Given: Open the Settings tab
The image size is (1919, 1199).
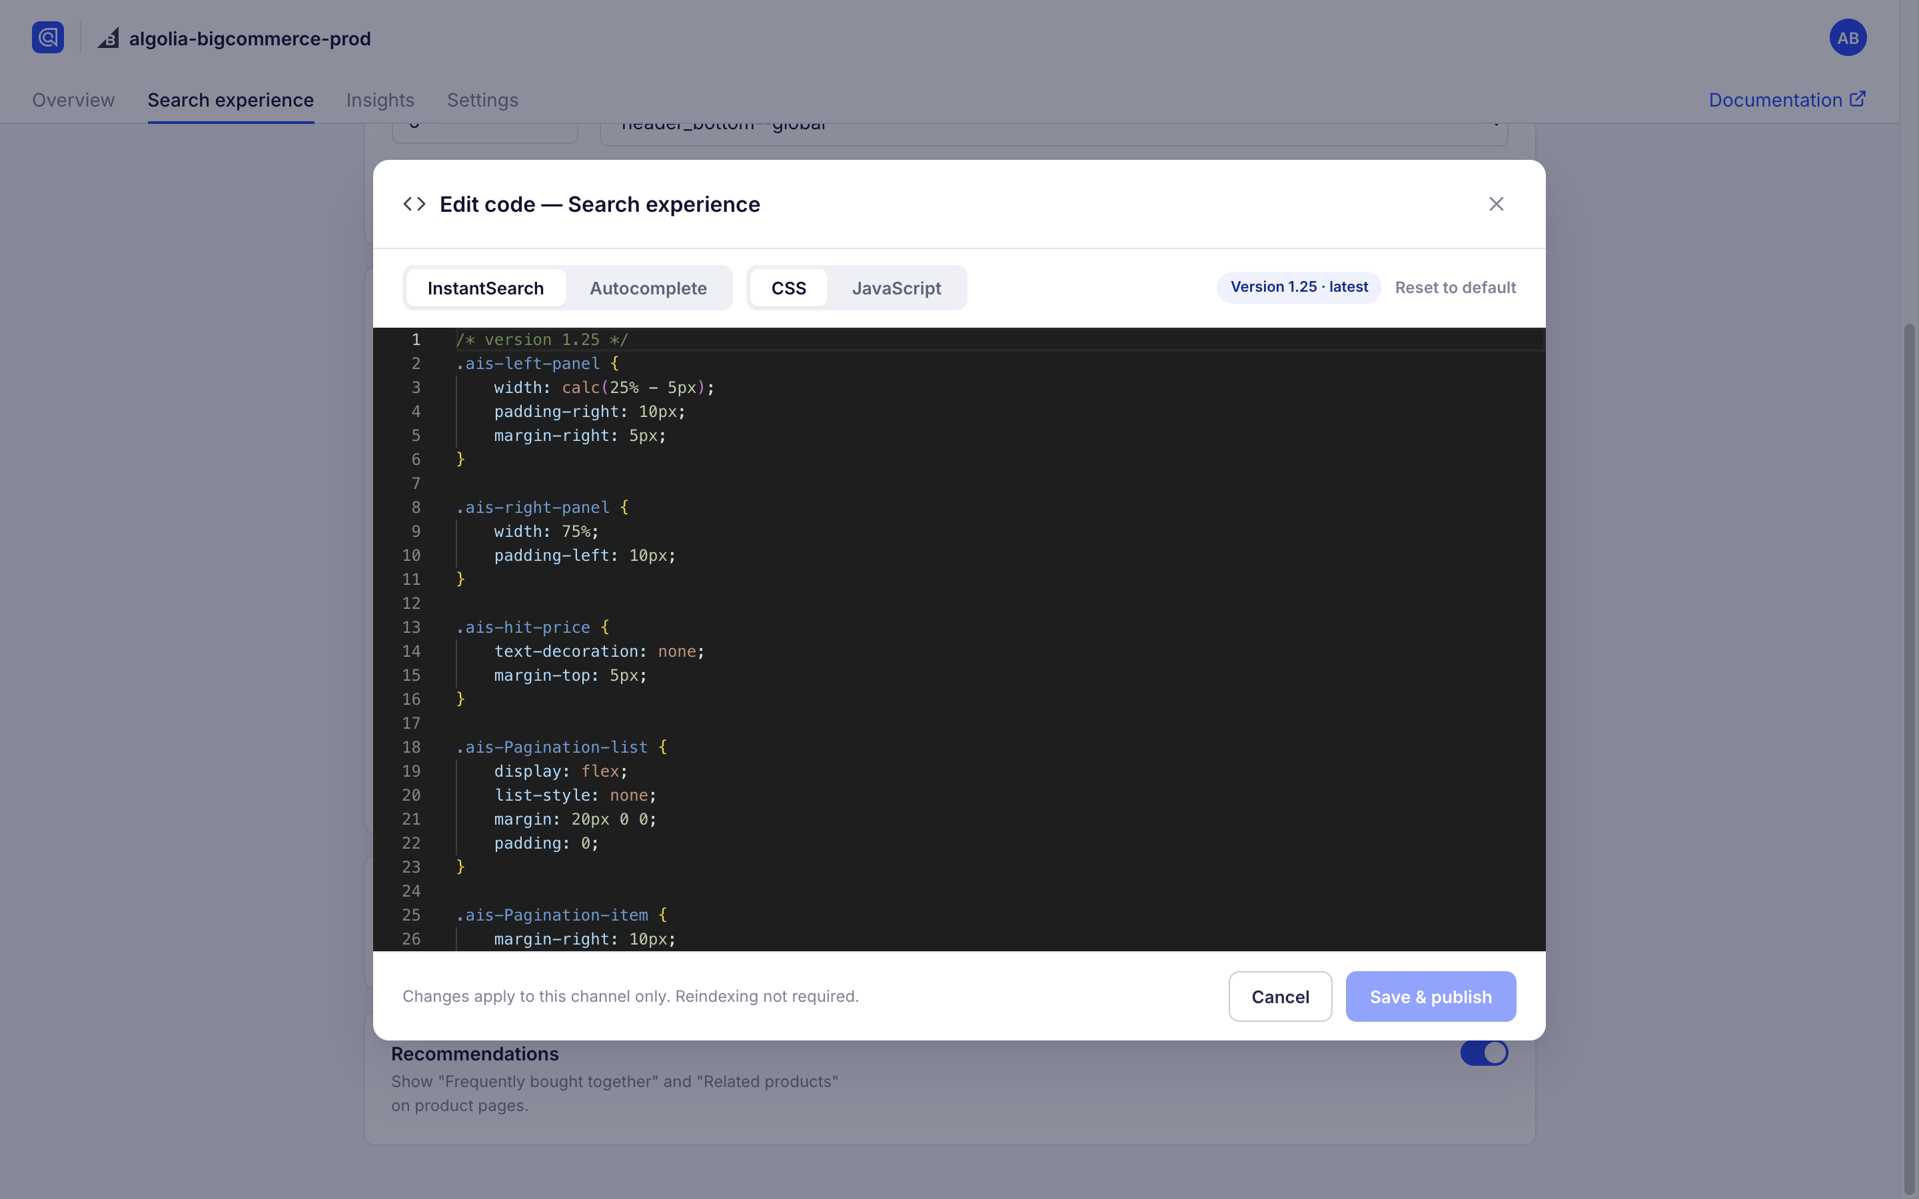Looking at the screenshot, I should 482,100.
